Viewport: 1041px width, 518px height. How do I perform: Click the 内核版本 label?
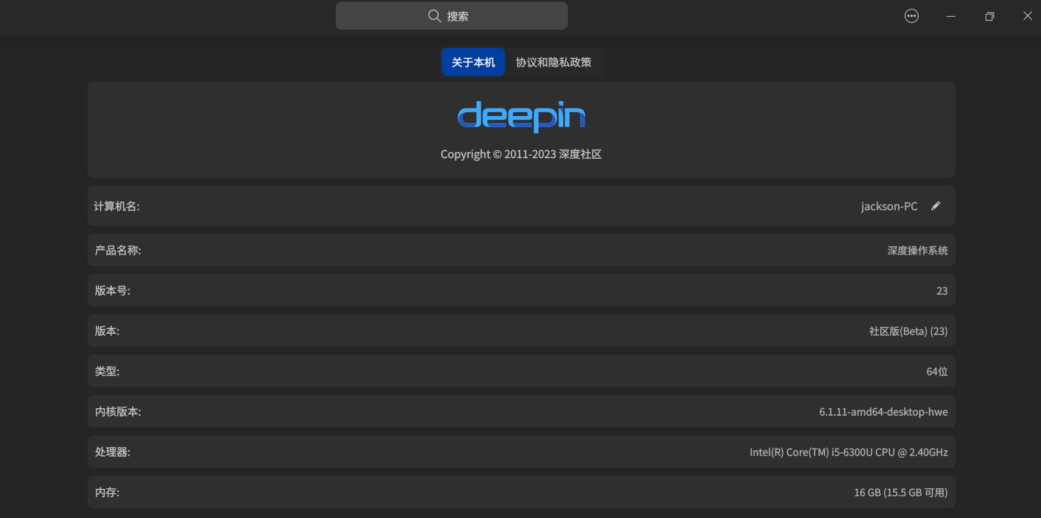(118, 412)
